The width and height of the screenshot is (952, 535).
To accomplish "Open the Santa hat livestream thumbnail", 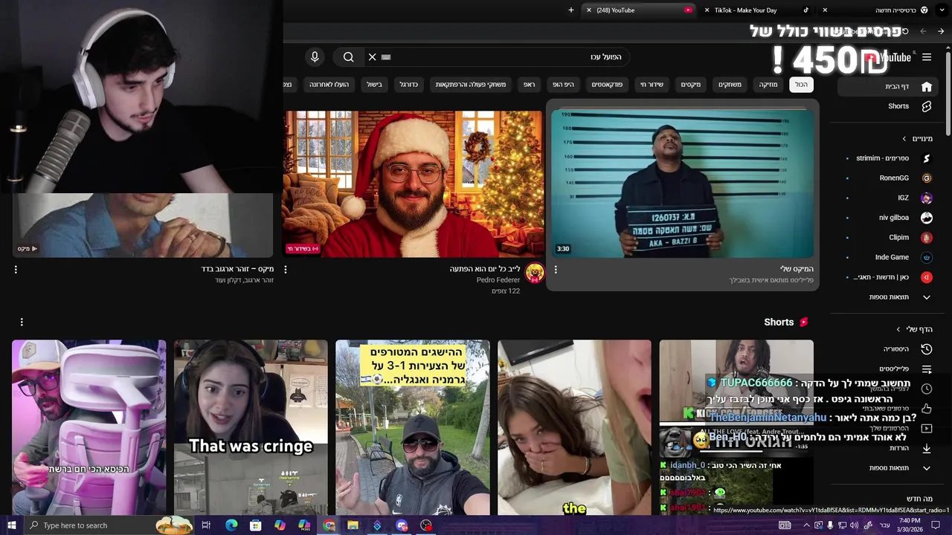I will point(413,183).
